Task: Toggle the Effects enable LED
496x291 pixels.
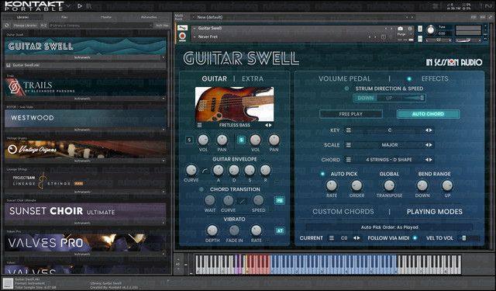Action: 409,79
